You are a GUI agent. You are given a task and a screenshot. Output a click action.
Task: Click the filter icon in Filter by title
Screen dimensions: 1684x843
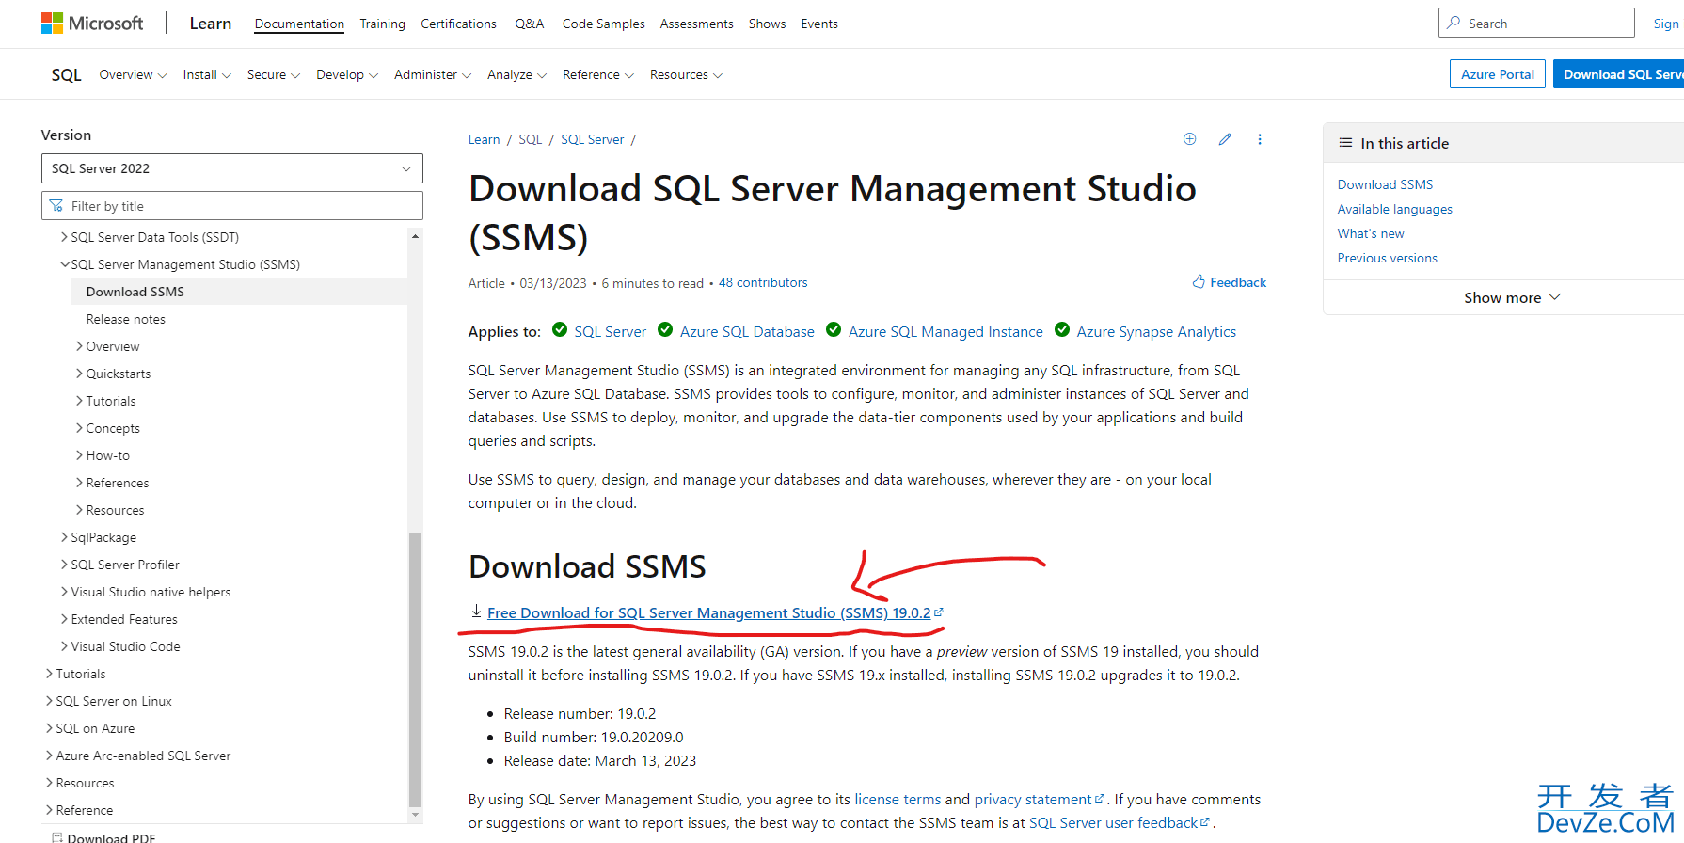point(56,206)
